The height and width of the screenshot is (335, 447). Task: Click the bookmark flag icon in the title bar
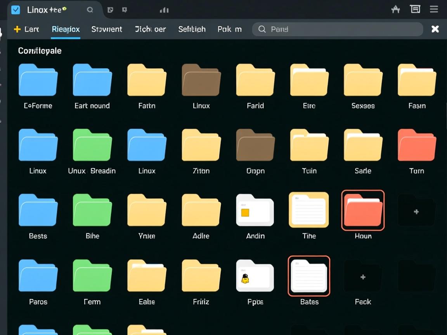[125, 10]
